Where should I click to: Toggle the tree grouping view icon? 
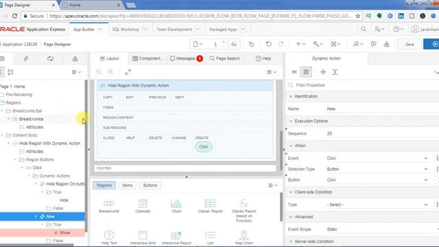pos(10,72)
